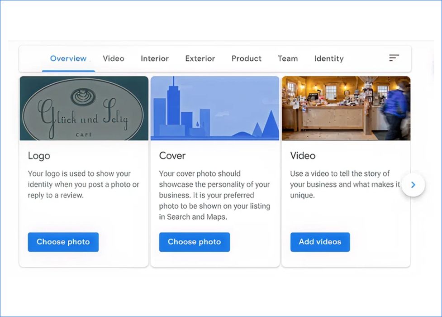Switch to the Identity tab
The image size is (442, 317).
coord(329,58)
